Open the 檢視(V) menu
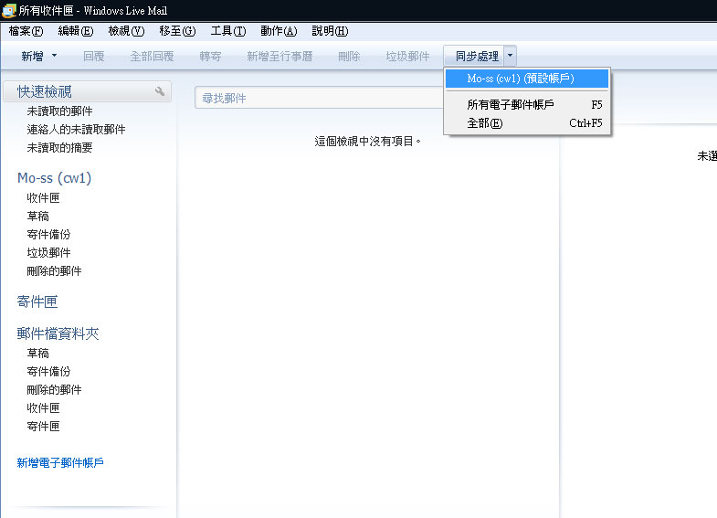717x518 pixels. tap(126, 31)
